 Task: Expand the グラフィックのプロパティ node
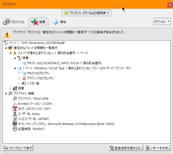point(19,78)
